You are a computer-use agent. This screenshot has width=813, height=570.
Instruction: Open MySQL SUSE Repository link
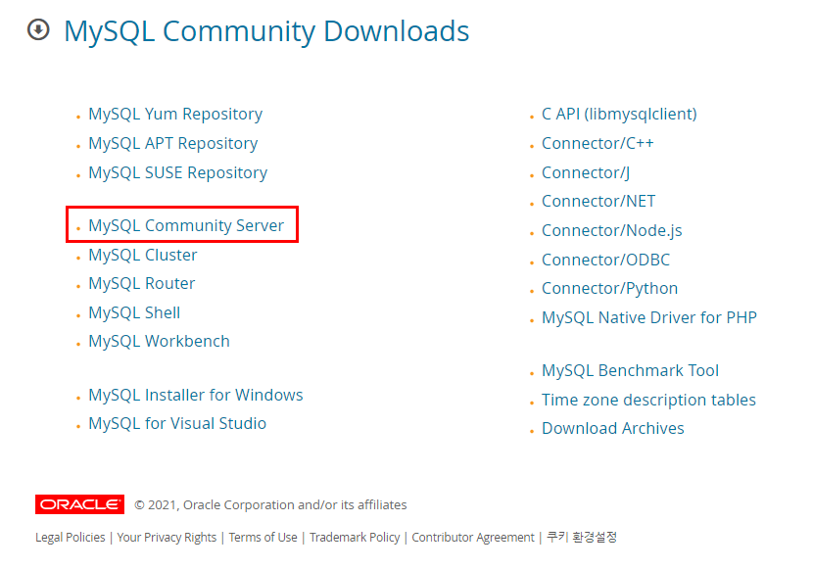(178, 172)
